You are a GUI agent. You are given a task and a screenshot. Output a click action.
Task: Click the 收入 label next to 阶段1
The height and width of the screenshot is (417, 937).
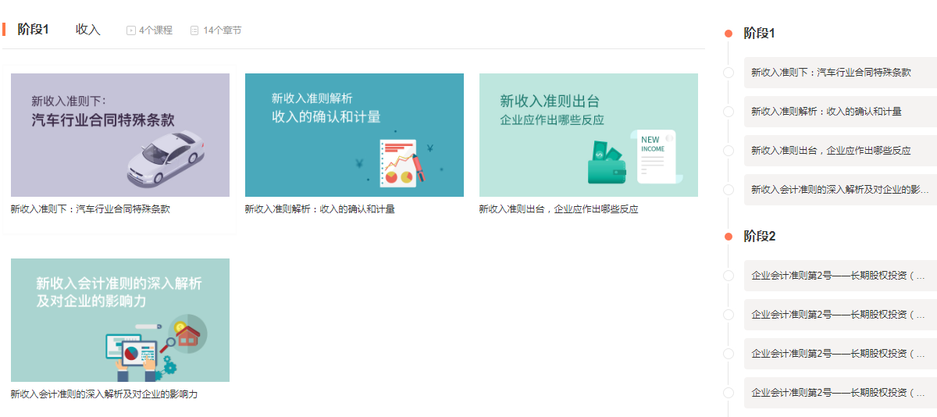click(x=88, y=30)
